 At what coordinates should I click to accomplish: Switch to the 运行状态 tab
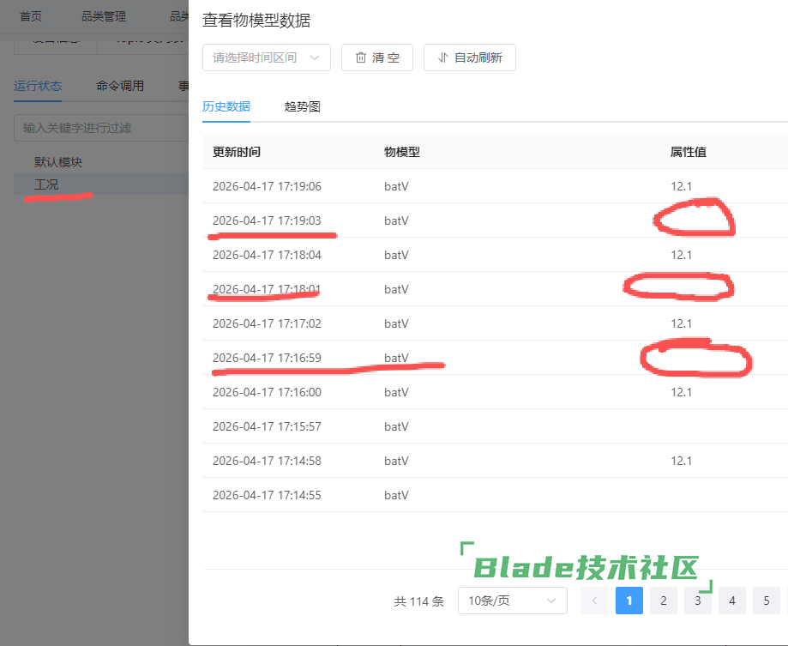(x=38, y=86)
